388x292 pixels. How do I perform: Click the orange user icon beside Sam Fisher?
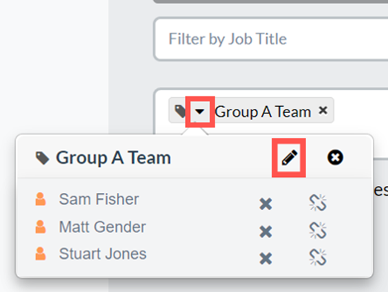click(x=41, y=199)
